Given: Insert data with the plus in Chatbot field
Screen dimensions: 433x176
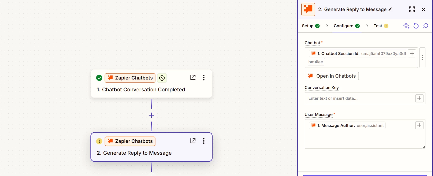Looking at the screenshot, I should pos(412,54).
